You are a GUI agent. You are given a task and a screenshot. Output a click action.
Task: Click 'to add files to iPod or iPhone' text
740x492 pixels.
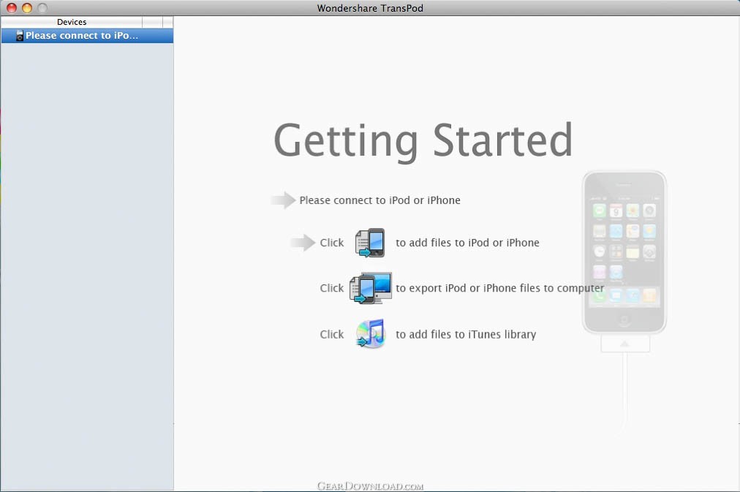[467, 243]
